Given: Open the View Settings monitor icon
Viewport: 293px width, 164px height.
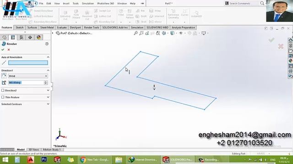Looking at the screenshot, I should click(x=203, y=33).
